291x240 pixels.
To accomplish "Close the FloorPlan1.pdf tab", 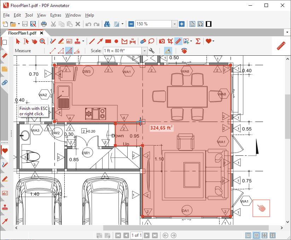I will point(42,33).
